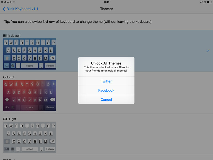The width and height of the screenshot is (213, 160).
Task: Share via Facebook to unlock themes
Action: click(x=106, y=91)
